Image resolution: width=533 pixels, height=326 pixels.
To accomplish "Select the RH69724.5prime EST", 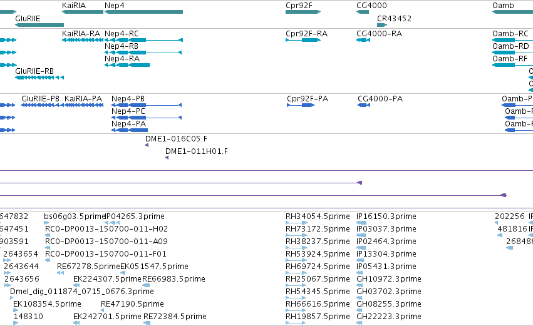I will 296,273.
